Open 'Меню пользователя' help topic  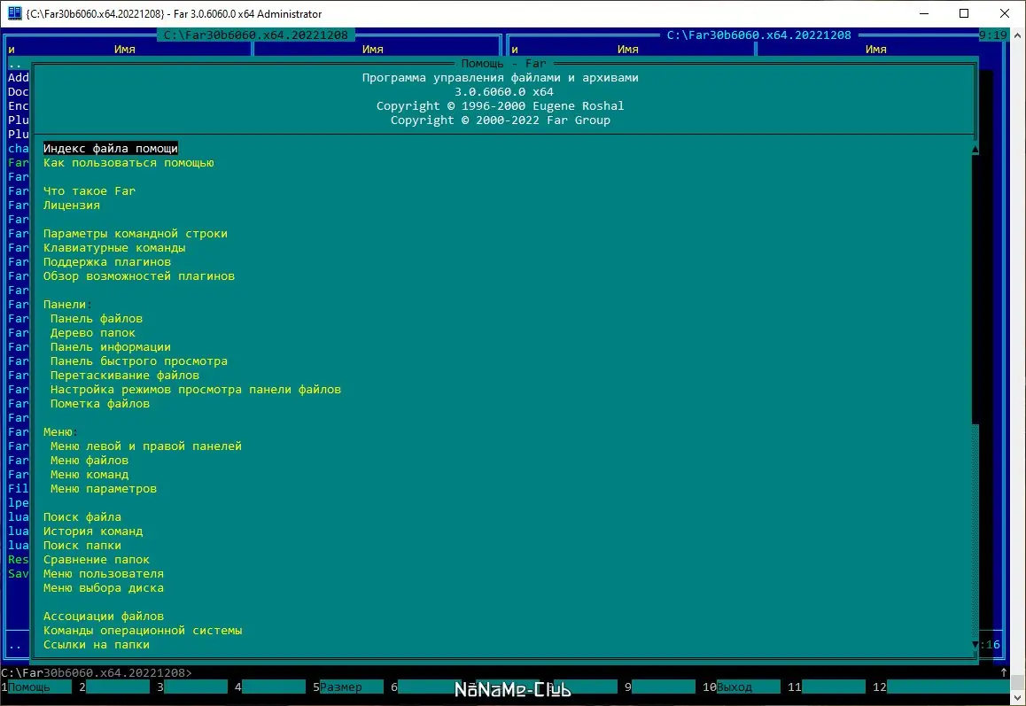click(104, 574)
